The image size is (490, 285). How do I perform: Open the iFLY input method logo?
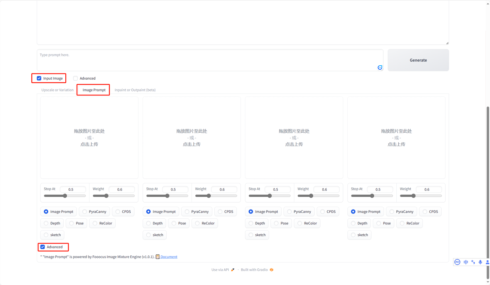(457, 262)
